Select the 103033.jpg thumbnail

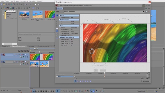tap(24, 14)
